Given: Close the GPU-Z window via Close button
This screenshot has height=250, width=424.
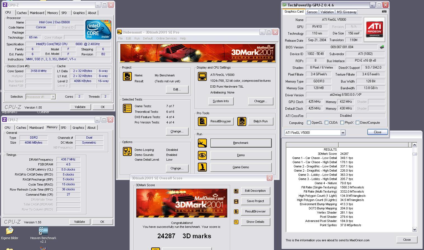Looking at the screenshot, I should pos(377,132).
